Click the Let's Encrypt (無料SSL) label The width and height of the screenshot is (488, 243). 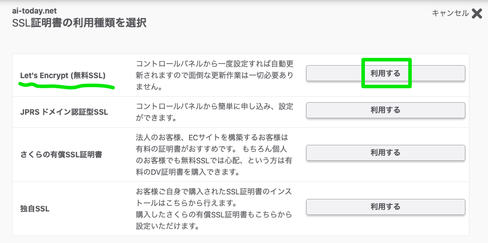point(63,76)
